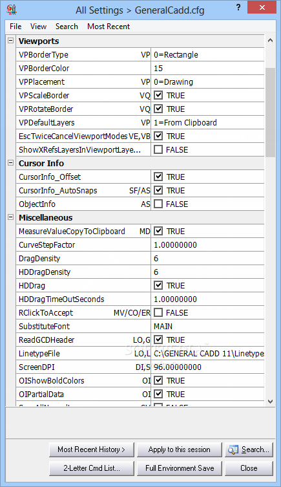The width and height of the screenshot is (281, 487).
Task: Click Most Recent History button
Action: (x=92, y=449)
